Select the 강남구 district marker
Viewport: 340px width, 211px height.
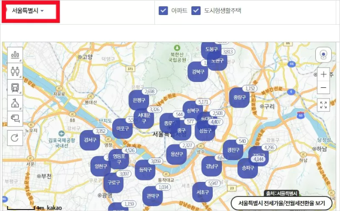point(212,166)
